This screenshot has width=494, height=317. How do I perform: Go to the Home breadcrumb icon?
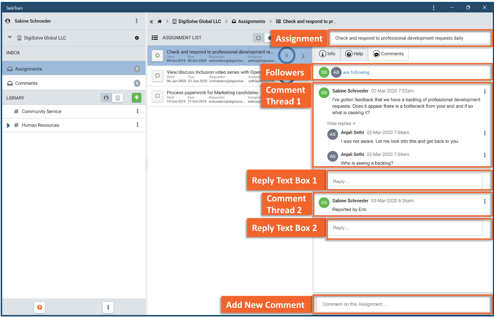tap(159, 22)
